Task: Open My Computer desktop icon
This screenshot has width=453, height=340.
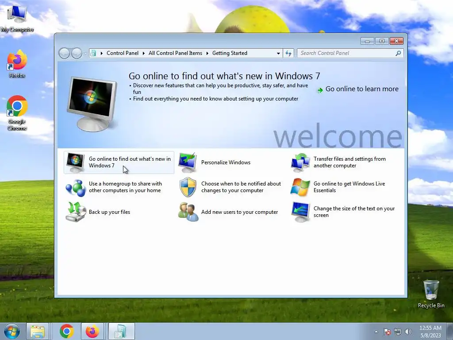Action: pyautogui.click(x=17, y=19)
